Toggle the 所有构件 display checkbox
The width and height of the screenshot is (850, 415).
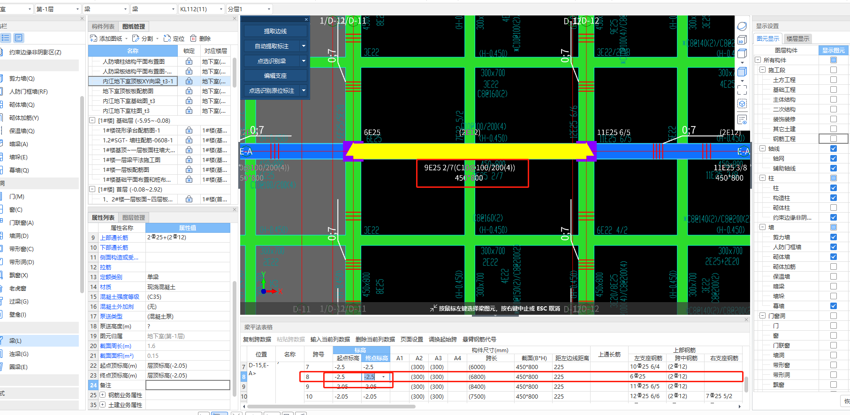pyautogui.click(x=834, y=60)
